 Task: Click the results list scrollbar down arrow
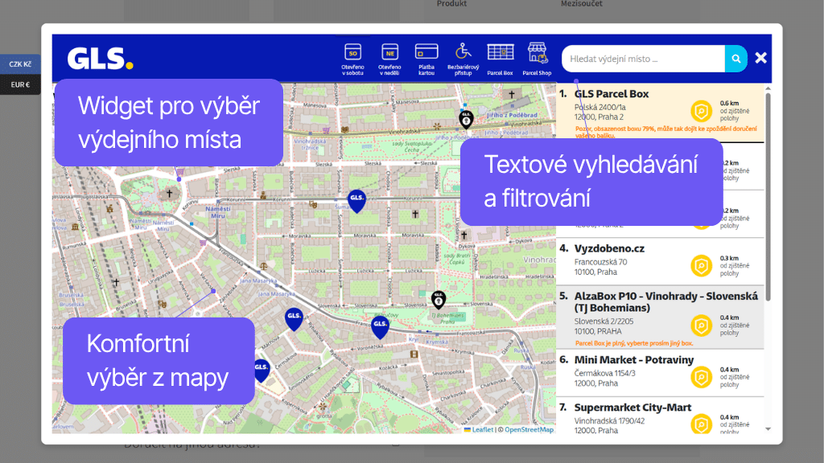(768, 429)
